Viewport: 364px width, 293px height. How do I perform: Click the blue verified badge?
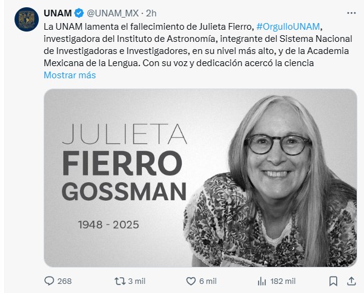pyautogui.click(x=79, y=13)
